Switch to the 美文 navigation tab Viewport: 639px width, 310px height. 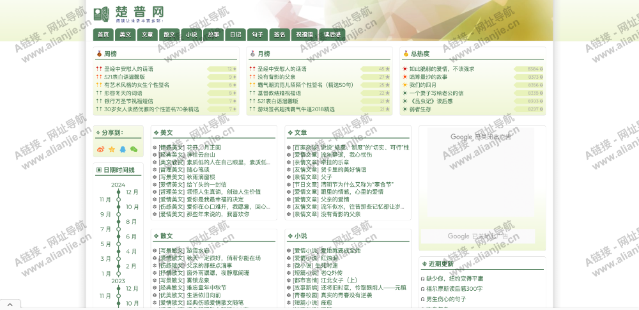[x=125, y=35]
